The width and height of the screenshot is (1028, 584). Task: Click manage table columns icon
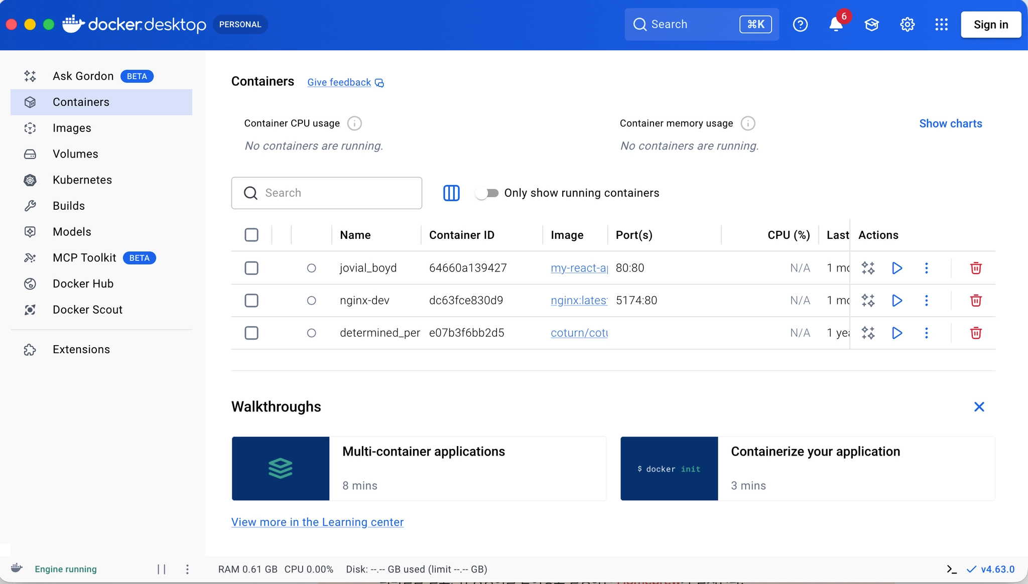(x=451, y=193)
